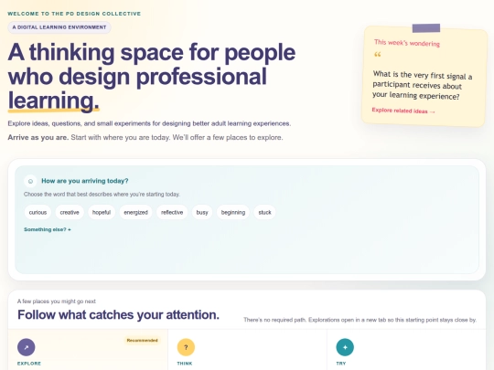Pick the beginning mood chip
The width and height of the screenshot is (494, 370).
coord(233,212)
